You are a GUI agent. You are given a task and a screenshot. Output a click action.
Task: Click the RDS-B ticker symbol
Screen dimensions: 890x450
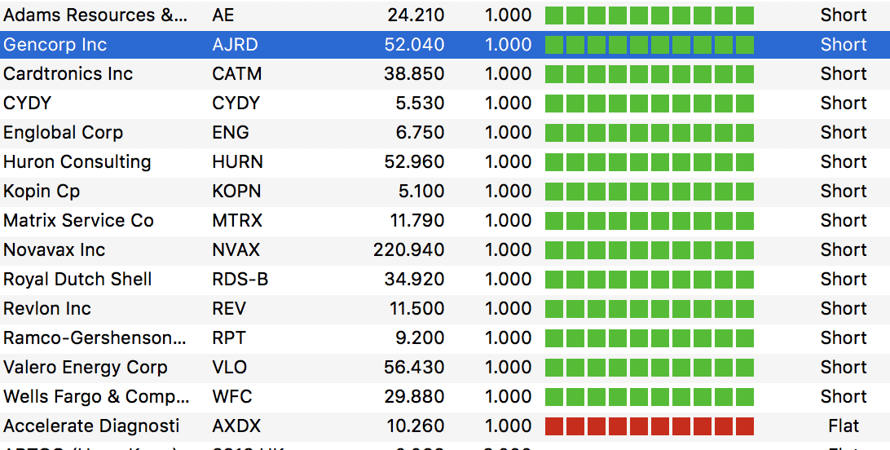240,279
